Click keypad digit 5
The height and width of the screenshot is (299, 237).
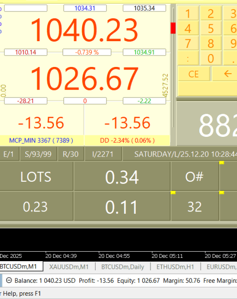coord(211,29)
